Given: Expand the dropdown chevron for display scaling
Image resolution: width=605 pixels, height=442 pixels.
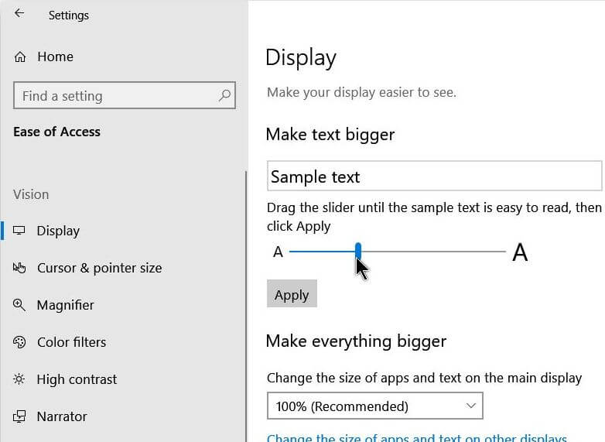Looking at the screenshot, I should 470,406.
